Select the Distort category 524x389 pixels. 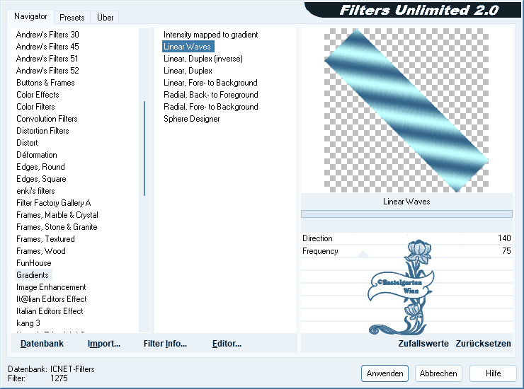coord(27,143)
